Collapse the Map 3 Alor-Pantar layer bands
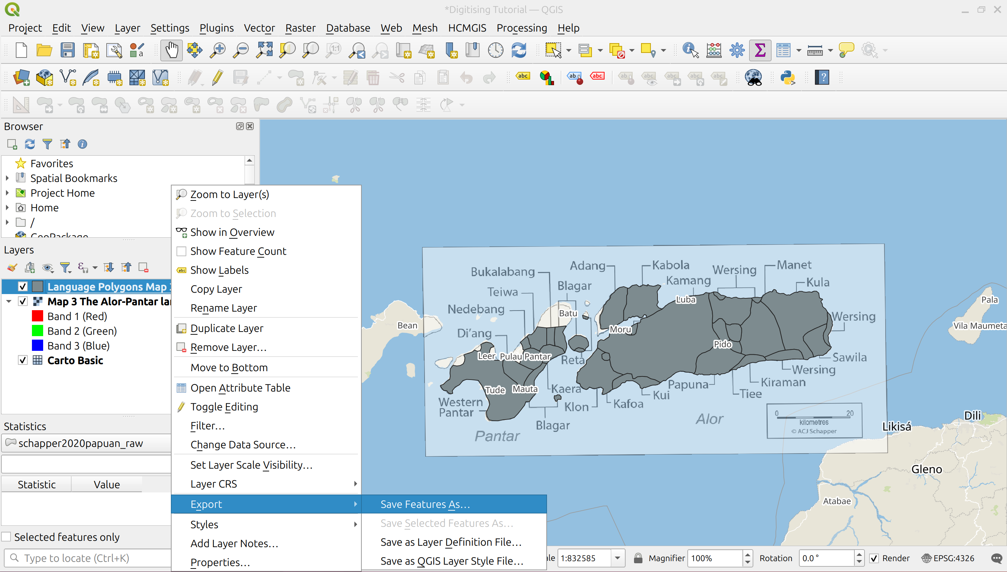1007x572 pixels. pos(9,301)
